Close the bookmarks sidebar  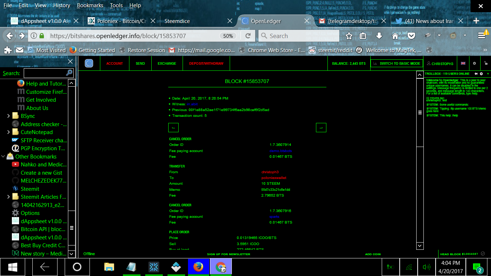70,61
